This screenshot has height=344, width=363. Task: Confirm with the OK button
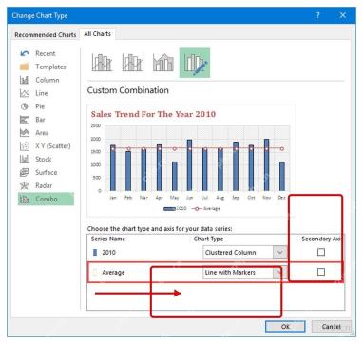click(x=285, y=326)
